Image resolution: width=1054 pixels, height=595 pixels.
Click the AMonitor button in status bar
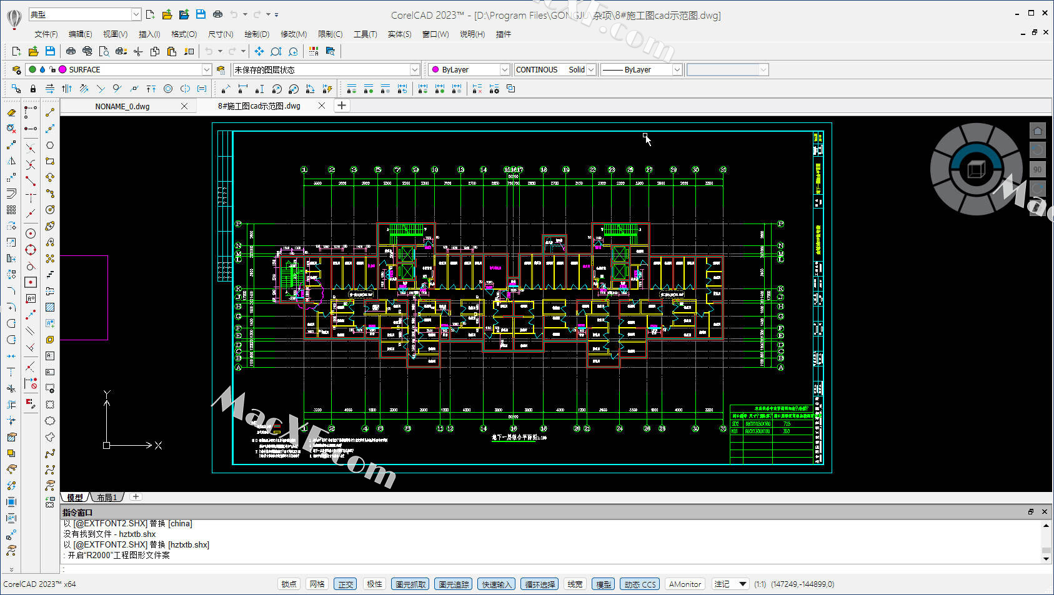685,584
